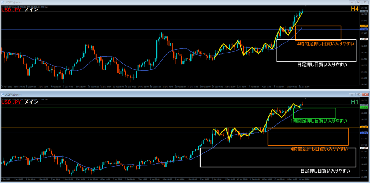Viewport: 370px width, 183px height.
Task: Click the chart shift triangle on H4 chart
Action: click(x=306, y=5)
